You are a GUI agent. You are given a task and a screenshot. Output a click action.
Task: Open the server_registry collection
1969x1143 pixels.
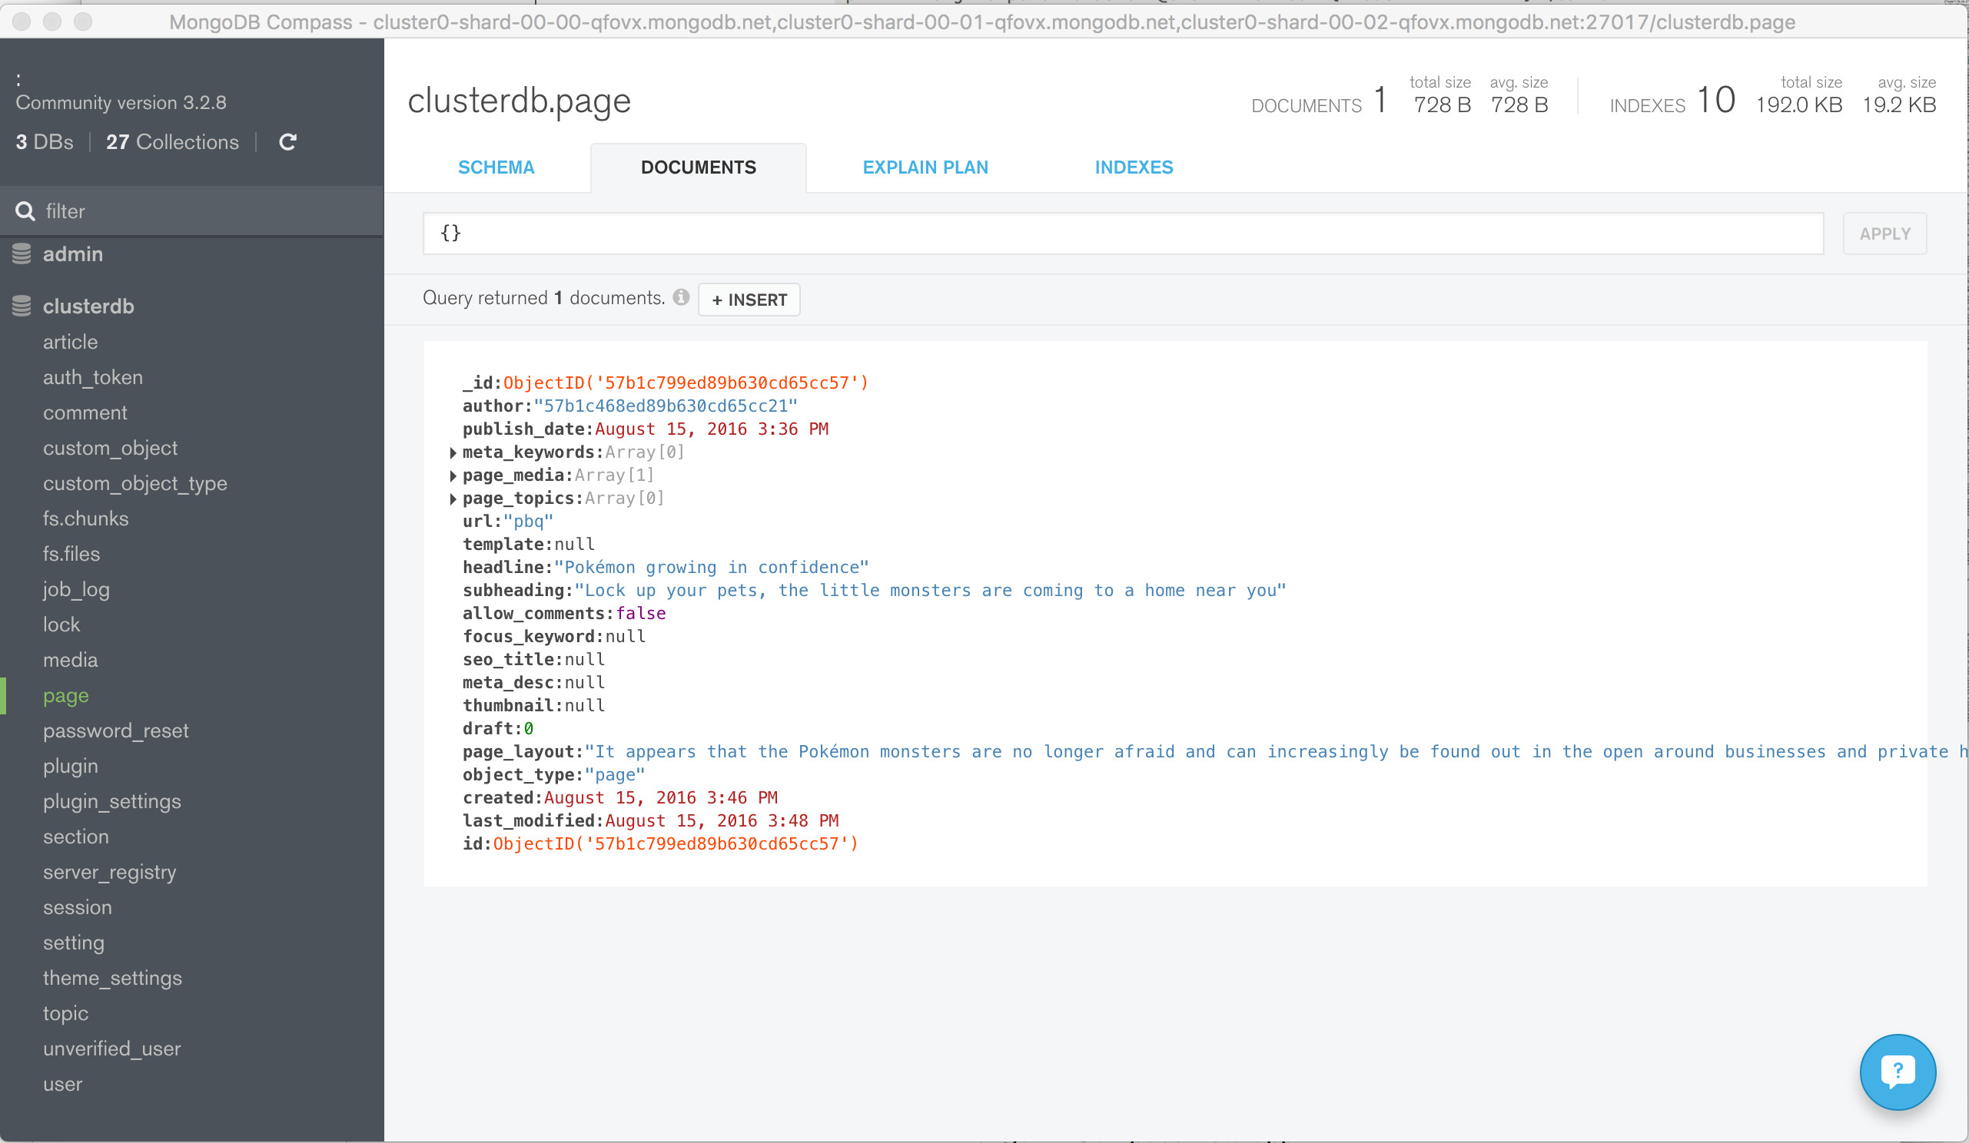click(109, 873)
